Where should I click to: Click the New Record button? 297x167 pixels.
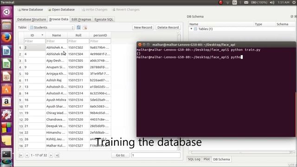pos(143,27)
